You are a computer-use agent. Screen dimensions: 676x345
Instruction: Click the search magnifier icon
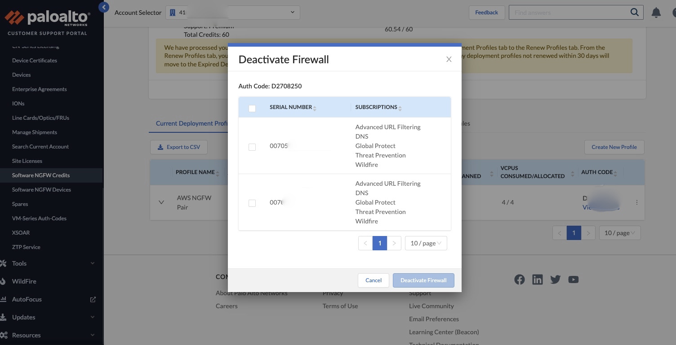point(634,13)
